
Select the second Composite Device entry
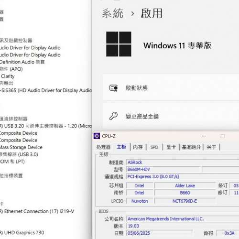click(19, 140)
